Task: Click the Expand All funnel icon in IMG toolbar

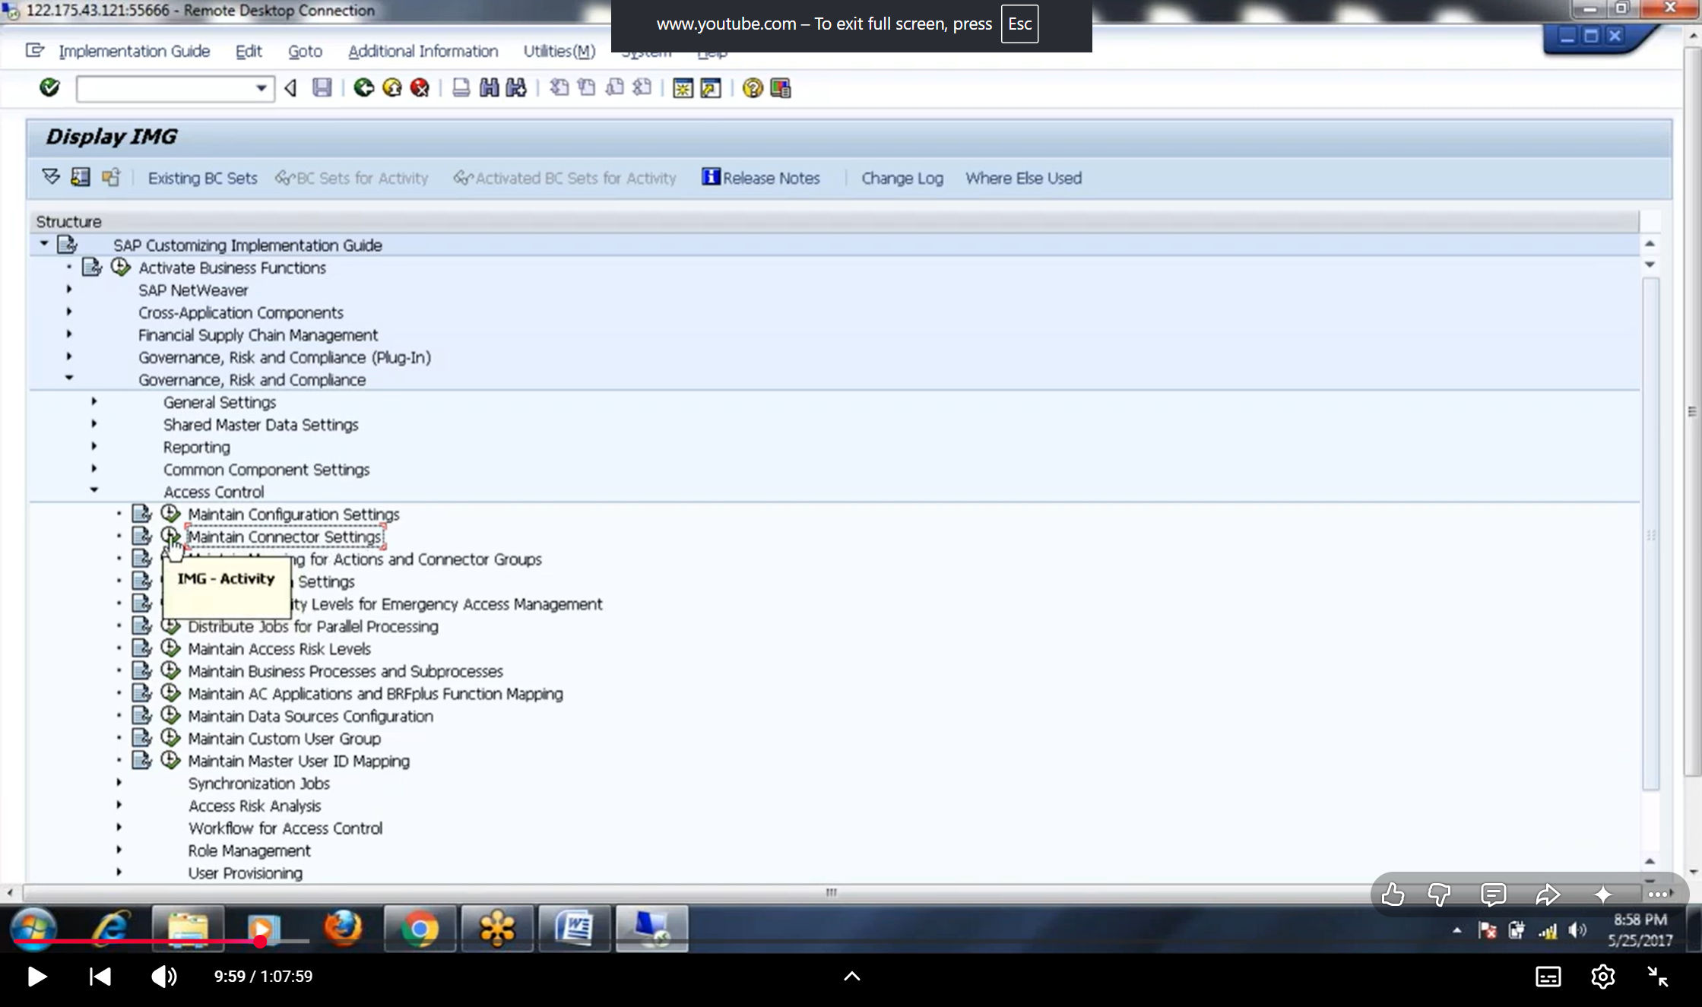Action: [51, 177]
